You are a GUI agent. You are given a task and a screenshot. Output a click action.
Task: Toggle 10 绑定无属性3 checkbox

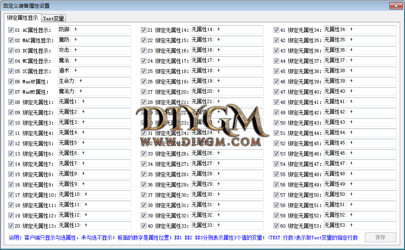pos(11,122)
